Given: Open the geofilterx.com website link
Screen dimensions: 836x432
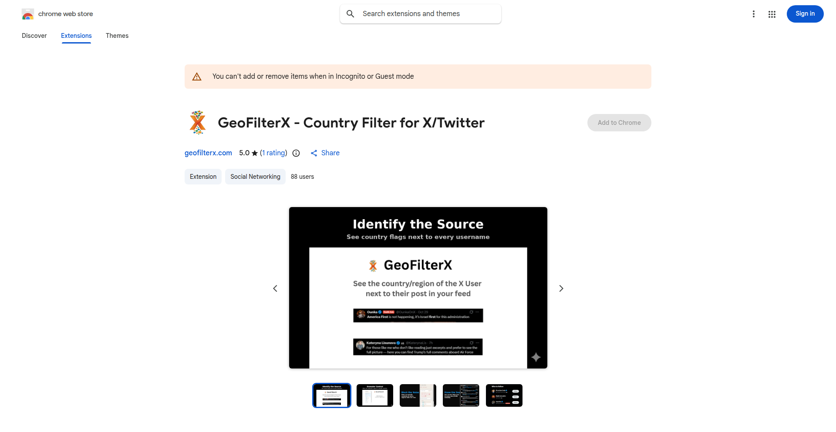Looking at the screenshot, I should (208, 153).
